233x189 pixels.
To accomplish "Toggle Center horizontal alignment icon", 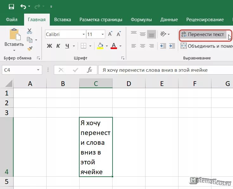I will click(x=143, y=46).
